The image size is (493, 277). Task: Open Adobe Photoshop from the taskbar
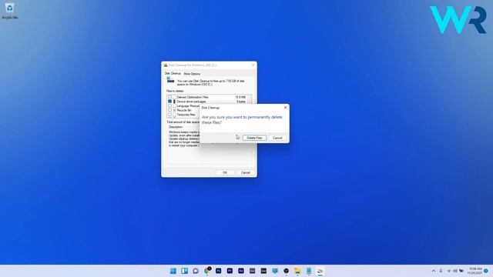(219, 271)
